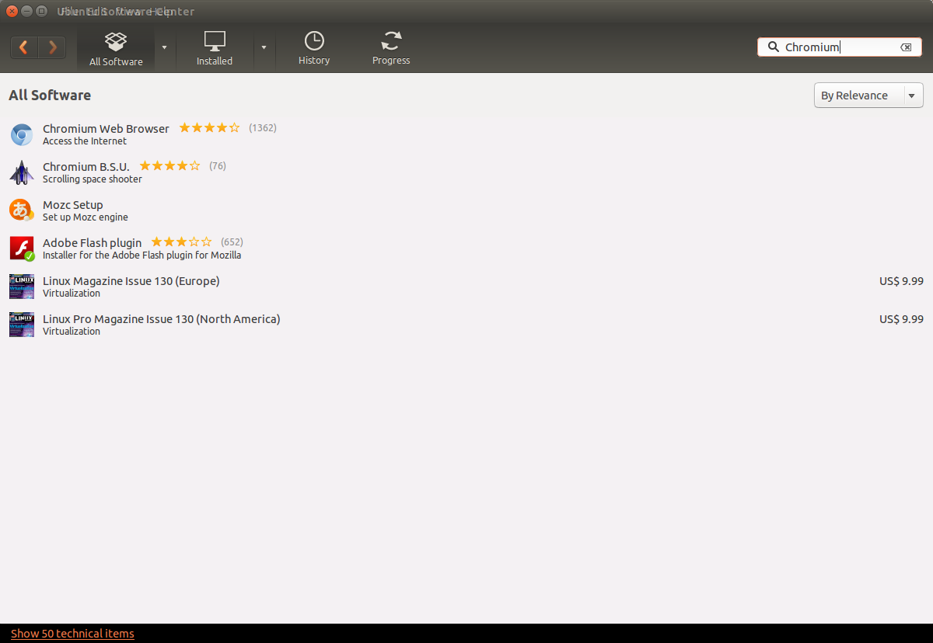Expand the Installed dropdown arrow

coord(264,47)
